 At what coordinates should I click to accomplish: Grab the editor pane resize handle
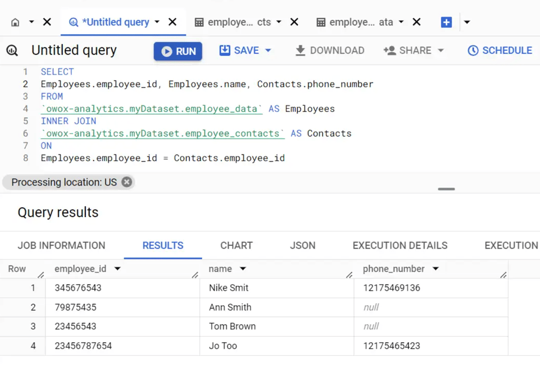pyautogui.click(x=446, y=189)
